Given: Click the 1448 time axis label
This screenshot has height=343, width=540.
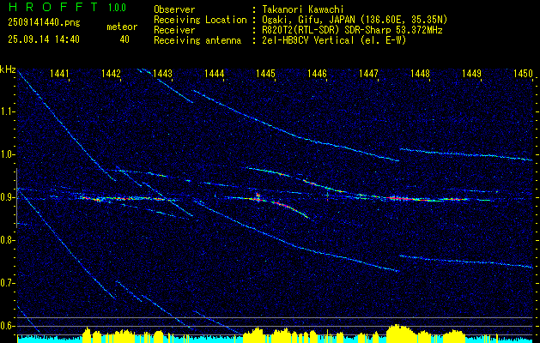Looking at the screenshot, I should [420, 73].
